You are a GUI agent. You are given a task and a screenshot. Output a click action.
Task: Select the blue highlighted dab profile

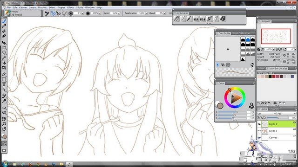tap(248, 39)
